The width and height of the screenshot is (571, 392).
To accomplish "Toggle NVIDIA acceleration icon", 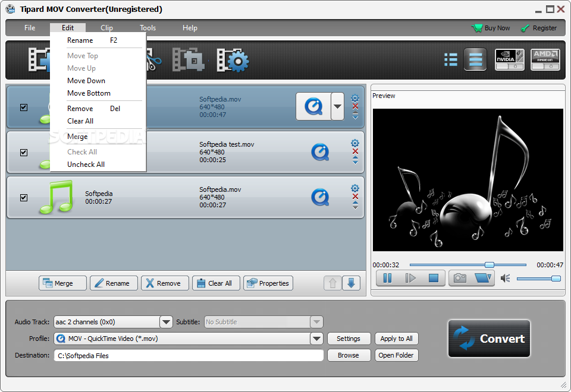I will [x=510, y=59].
